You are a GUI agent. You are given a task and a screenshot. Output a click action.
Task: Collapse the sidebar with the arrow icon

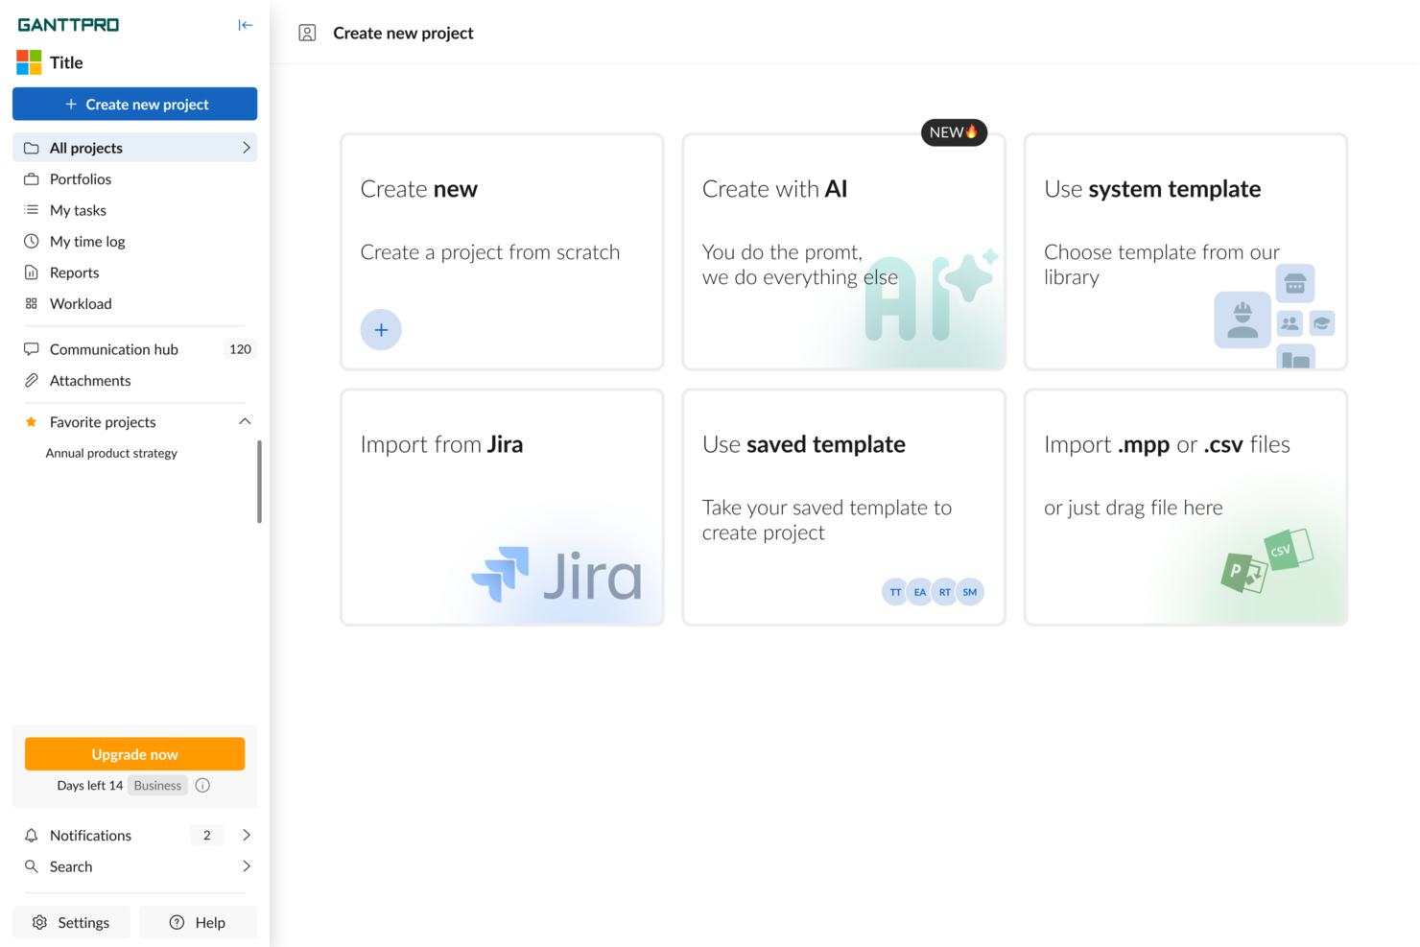[246, 25]
